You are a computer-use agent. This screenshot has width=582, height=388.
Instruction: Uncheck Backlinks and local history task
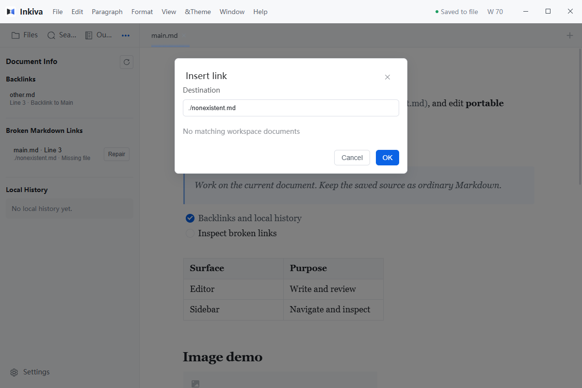coord(190,218)
